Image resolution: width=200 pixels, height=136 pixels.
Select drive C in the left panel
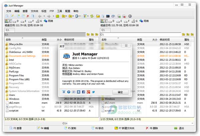tap(8, 21)
